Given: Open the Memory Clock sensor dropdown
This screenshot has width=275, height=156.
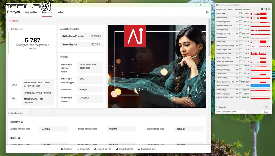Looking at the screenshot, I should point(237,18).
